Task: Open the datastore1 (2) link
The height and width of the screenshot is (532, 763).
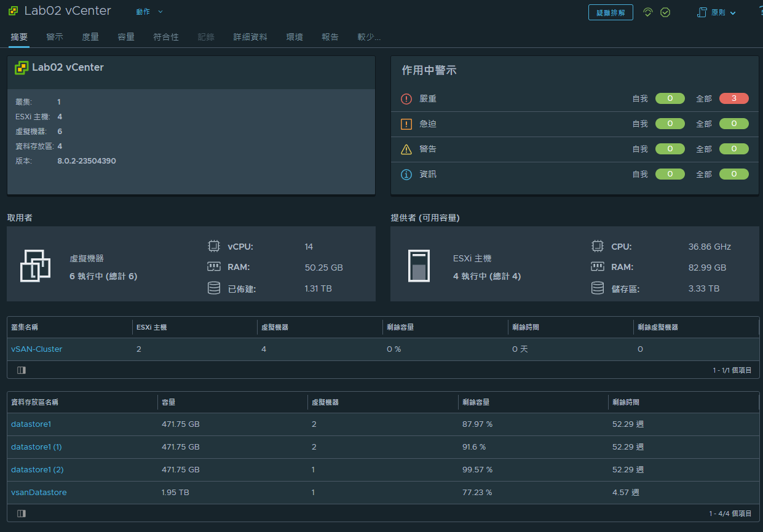Action: click(x=38, y=470)
